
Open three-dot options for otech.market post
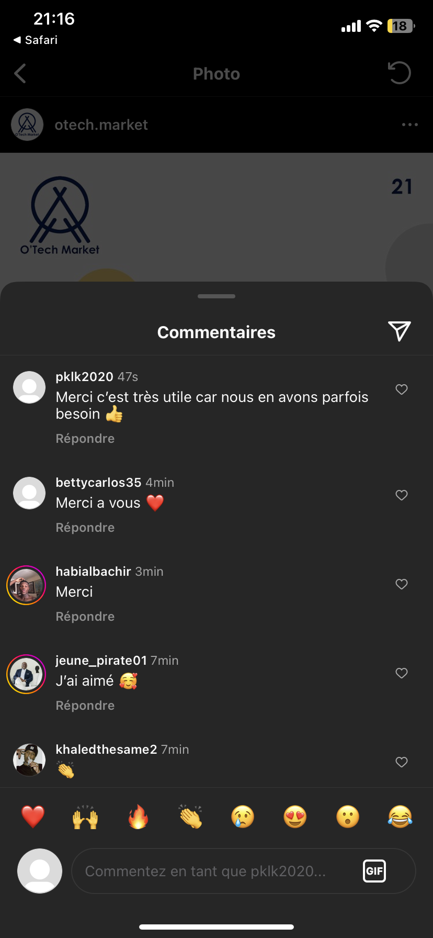(x=409, y=125)
